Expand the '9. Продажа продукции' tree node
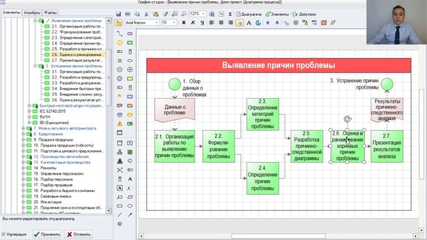The height and width of the screenshot is (240, 427). coord(23,139)
